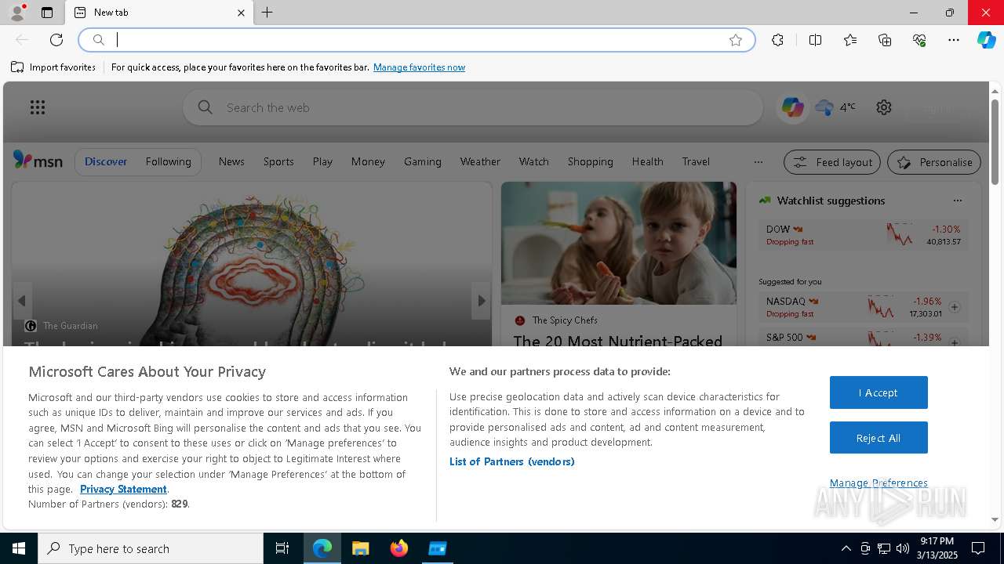Launch Firefox from taskbar

(399, 548)
